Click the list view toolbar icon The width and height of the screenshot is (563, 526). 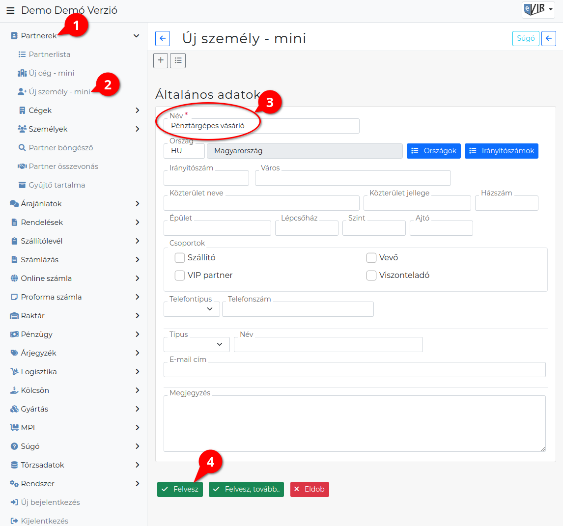[x=178, y=60]
